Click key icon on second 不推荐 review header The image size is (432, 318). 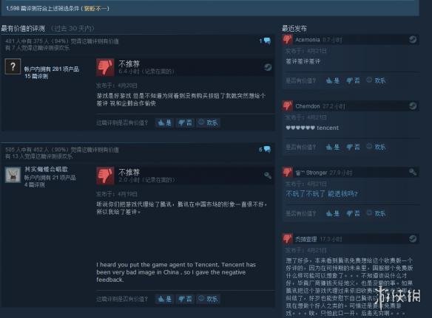pos(268,176)
